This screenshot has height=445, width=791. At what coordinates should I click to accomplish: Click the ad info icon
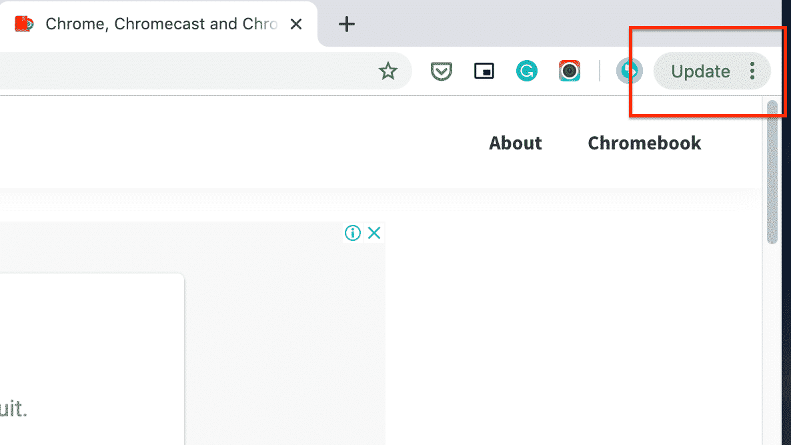tap(353, 233)
